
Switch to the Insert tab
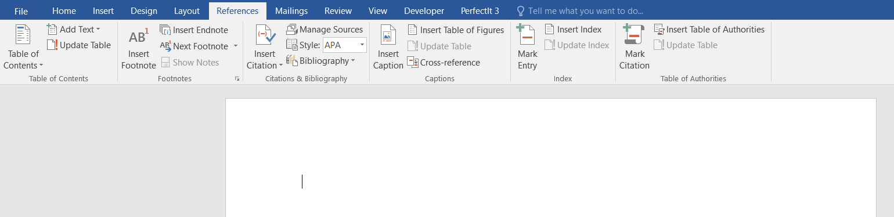103,11
